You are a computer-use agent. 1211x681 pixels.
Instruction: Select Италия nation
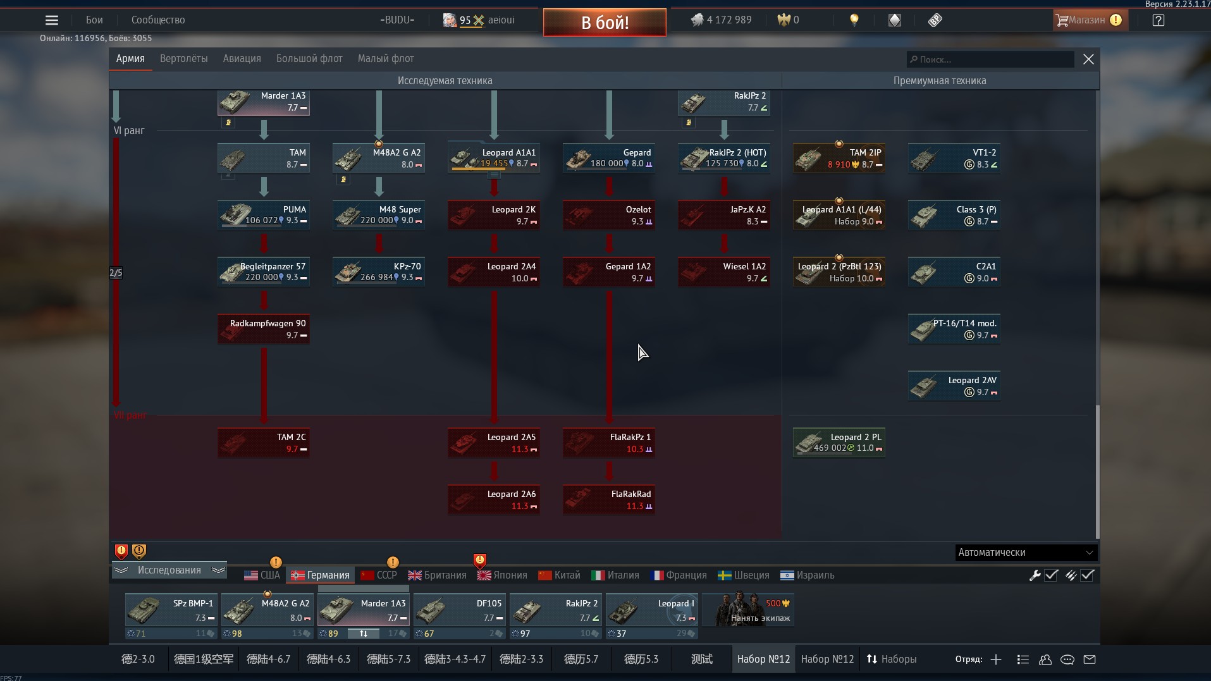tap(615, 575)
